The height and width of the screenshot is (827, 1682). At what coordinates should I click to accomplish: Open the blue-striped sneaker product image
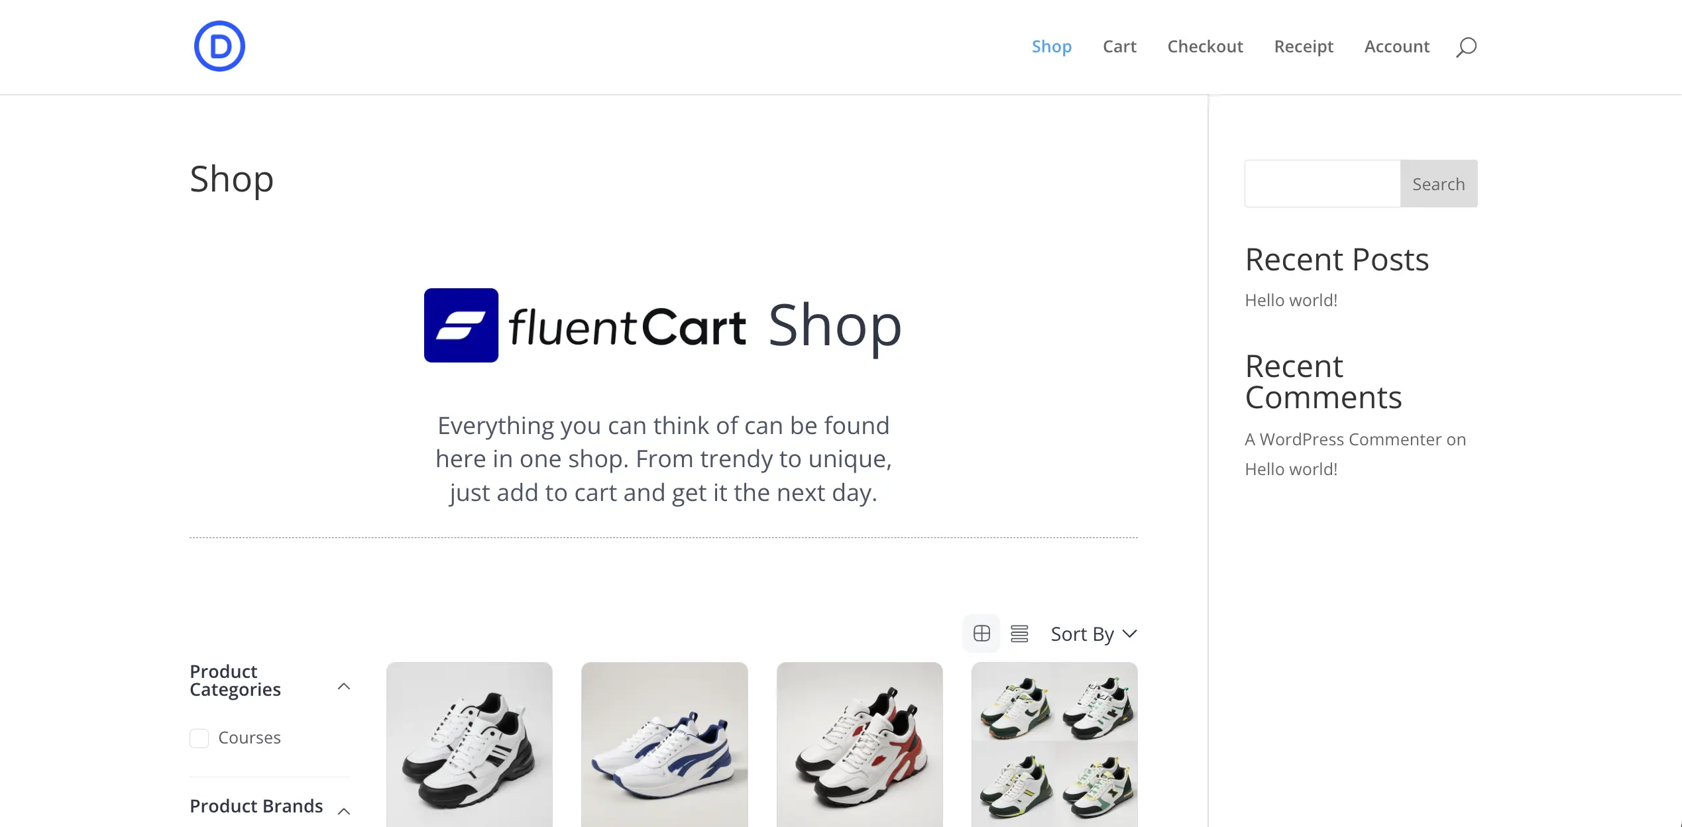click(x=663, y=744)
